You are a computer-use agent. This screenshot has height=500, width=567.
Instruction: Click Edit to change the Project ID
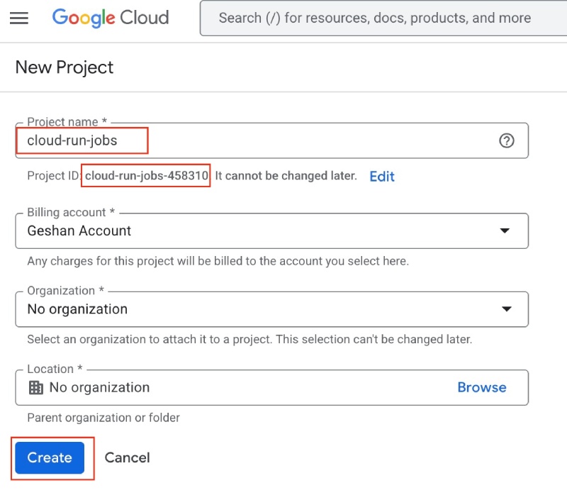381,176
